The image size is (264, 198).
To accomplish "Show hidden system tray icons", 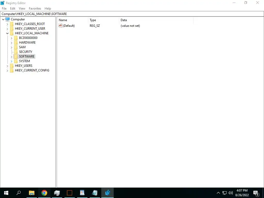I will (218, 193).
